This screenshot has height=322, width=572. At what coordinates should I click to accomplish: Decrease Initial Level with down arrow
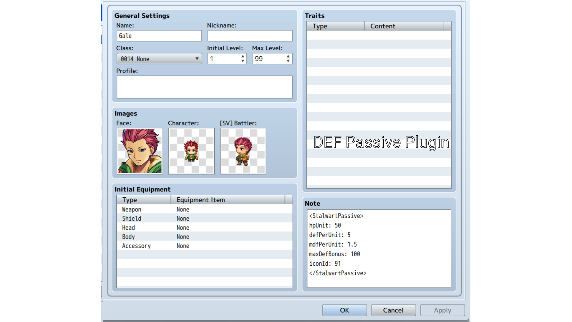tap(243, 61)
